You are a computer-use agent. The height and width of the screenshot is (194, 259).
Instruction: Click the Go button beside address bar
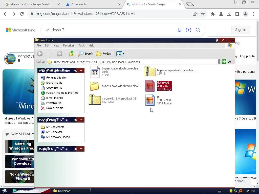(x=226, y=62)
